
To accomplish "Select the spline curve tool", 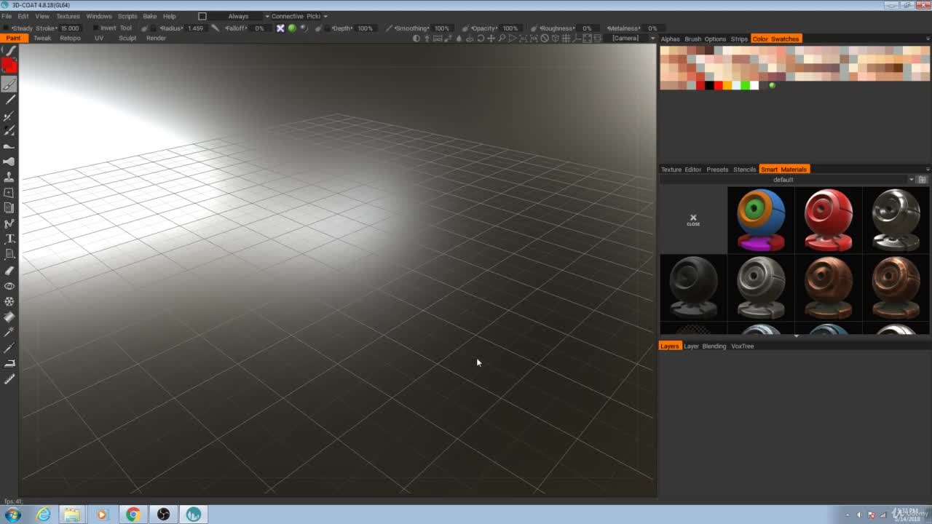I will [x=9, y=223].
